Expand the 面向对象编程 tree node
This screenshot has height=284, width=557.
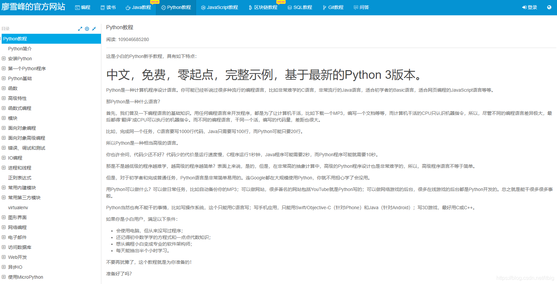[4, 128]
